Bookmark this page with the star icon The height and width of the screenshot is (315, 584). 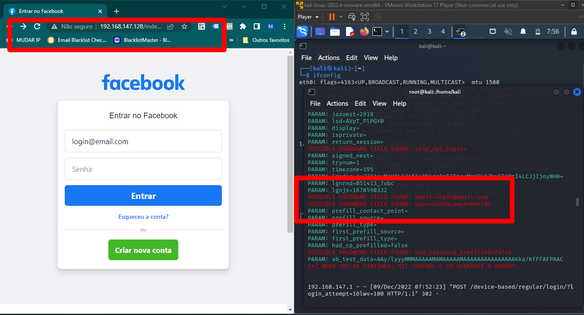click(x=184, y=26)
